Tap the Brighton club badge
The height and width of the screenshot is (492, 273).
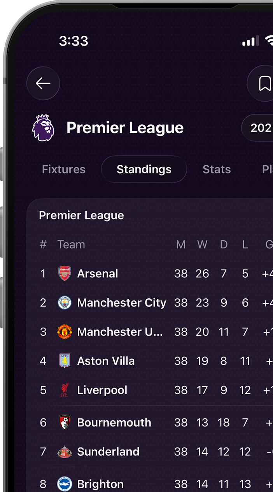tap(65, 484)
